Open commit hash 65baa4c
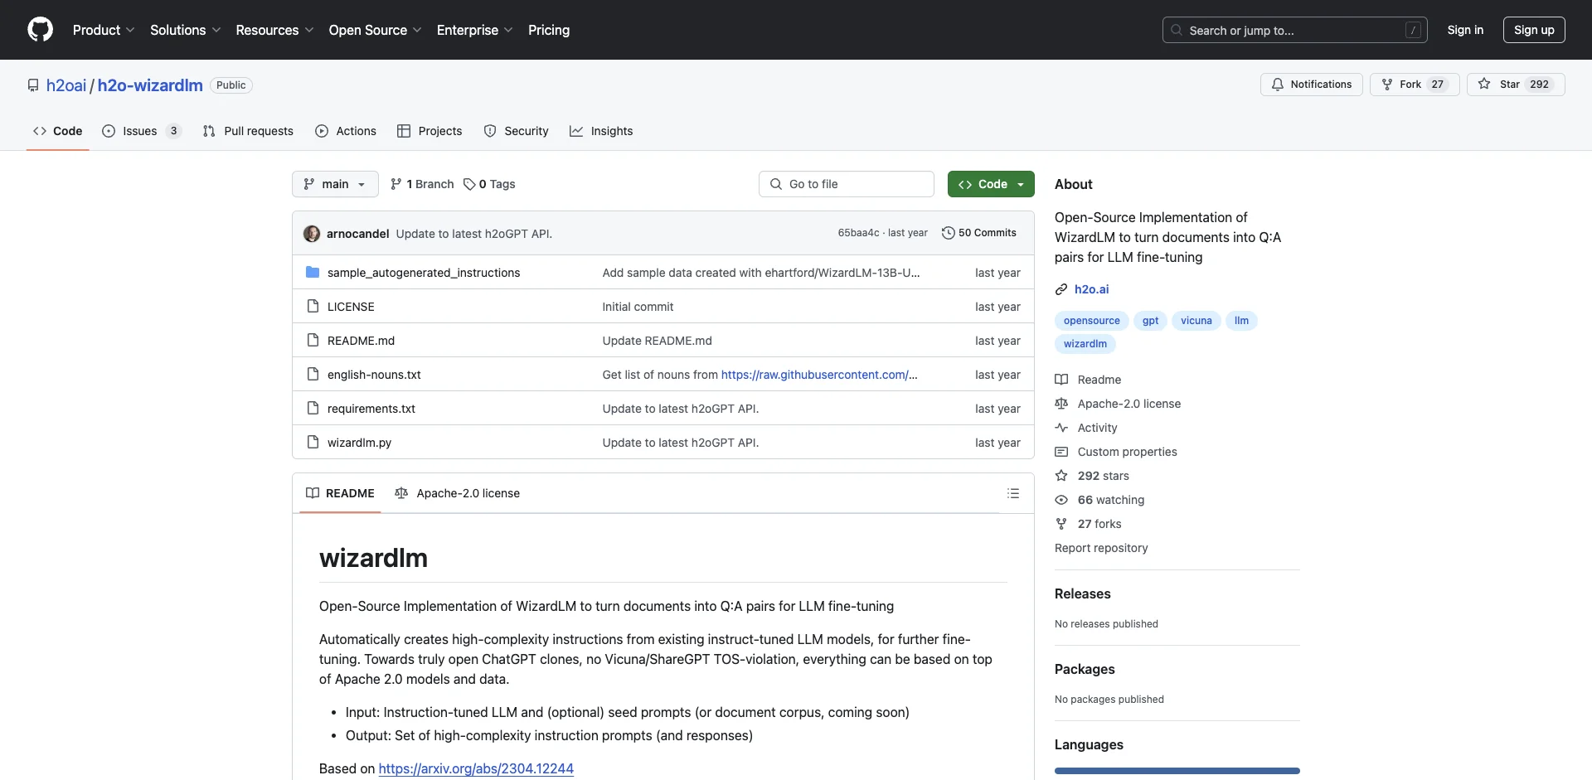The height and width of the screenshot is (780, 1592). 858,233
